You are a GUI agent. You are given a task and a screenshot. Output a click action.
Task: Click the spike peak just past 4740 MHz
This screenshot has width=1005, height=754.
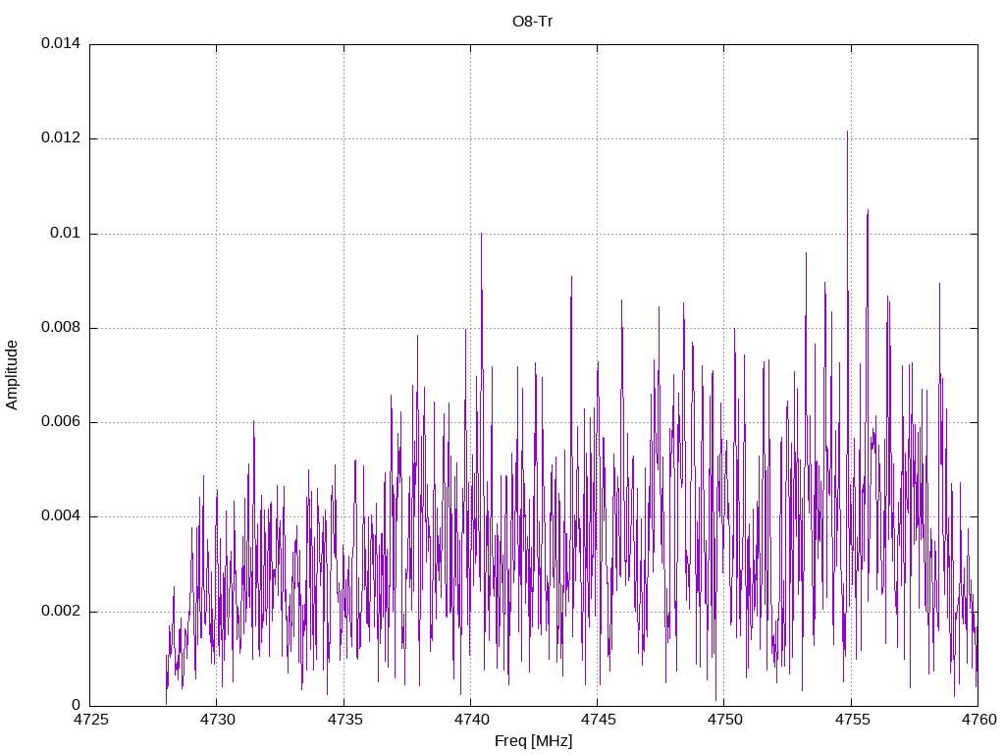[481, 234]
